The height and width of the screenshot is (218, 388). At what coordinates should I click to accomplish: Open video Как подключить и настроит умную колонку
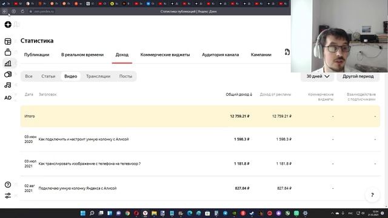pyautogui.click(x=84, y=139)
